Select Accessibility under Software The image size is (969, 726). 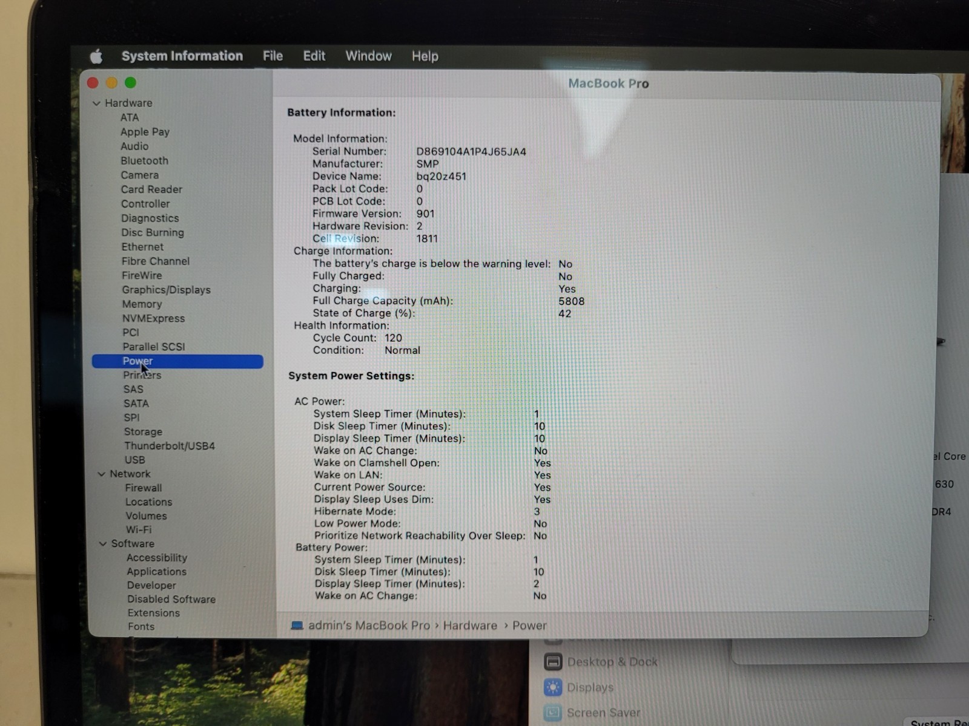tap(157, 558)
